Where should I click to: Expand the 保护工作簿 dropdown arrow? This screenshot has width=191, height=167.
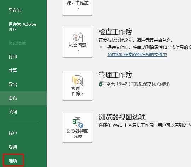pyautogui.click(x=78, y=8)
